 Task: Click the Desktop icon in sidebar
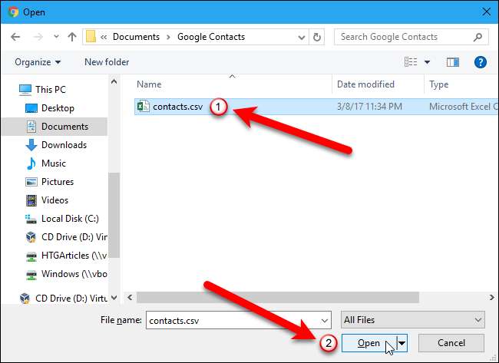pyautogui.click(x=31, y=108)
